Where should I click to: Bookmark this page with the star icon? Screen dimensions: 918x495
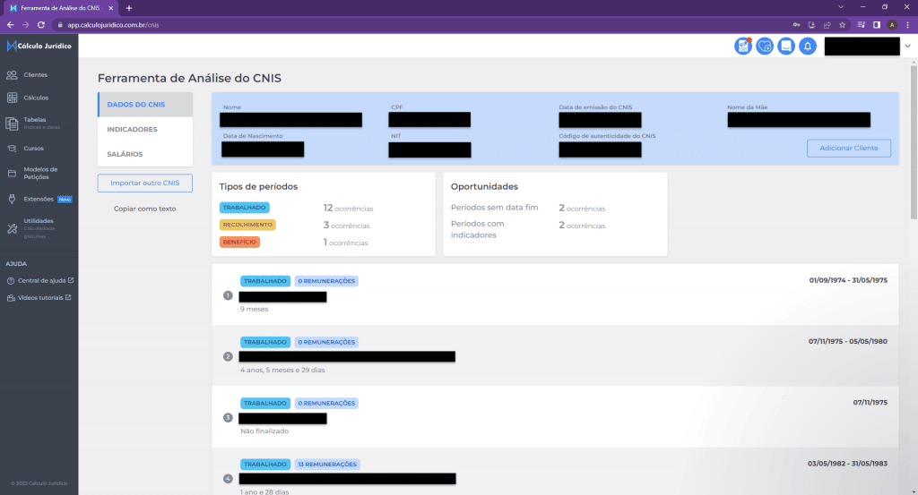[x=842, y=25]
